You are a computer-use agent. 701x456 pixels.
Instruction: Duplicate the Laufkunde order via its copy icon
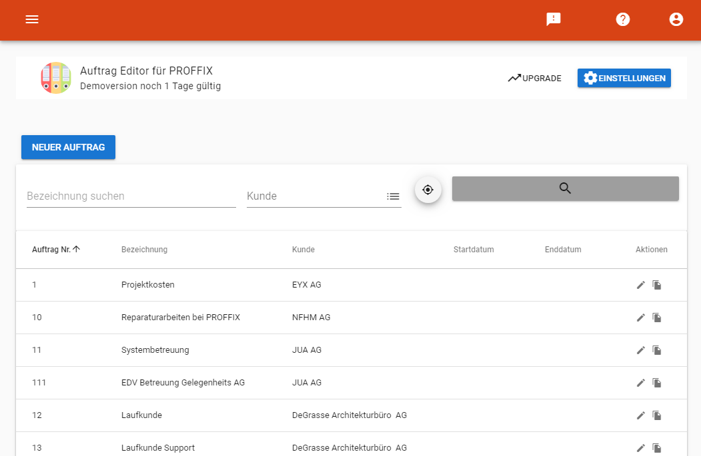[656, 415]
